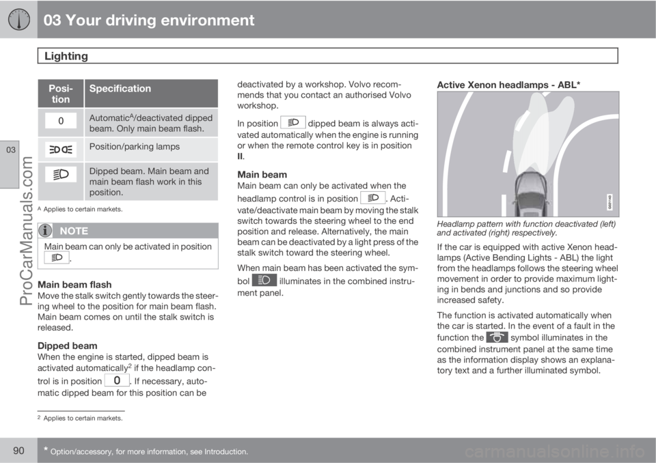
Task: Click the main beam symbol after 'bol'
Action: [264, 280]
